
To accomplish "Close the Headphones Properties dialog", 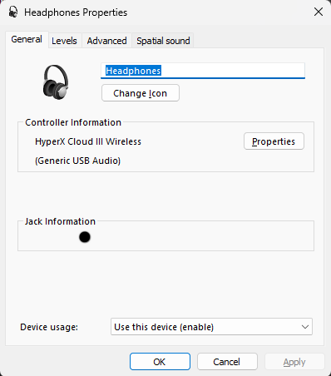I will tap(319, 12).
